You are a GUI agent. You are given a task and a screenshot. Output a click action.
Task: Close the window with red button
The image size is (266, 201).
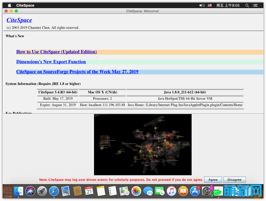point(6,11)
